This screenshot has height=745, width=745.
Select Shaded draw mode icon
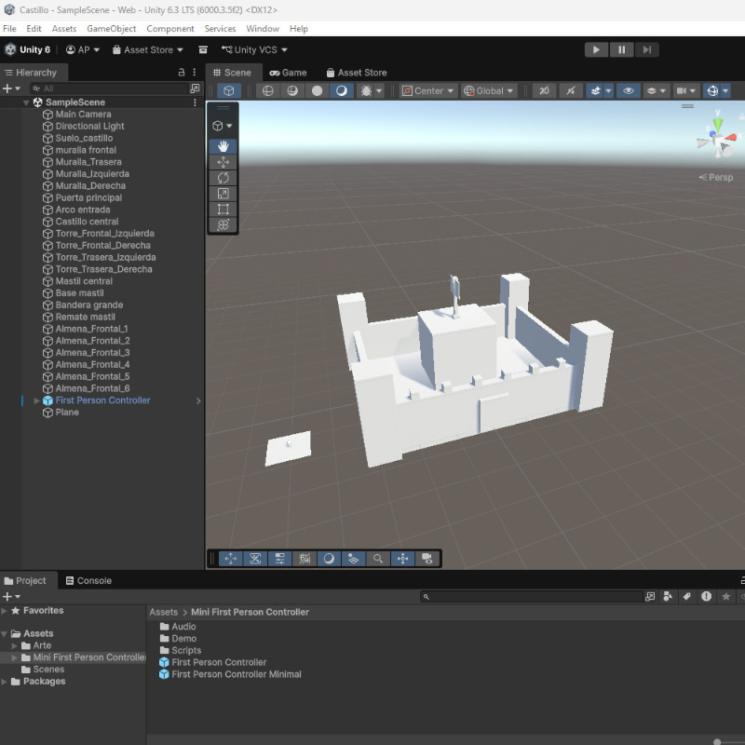(x=342, y=90)
